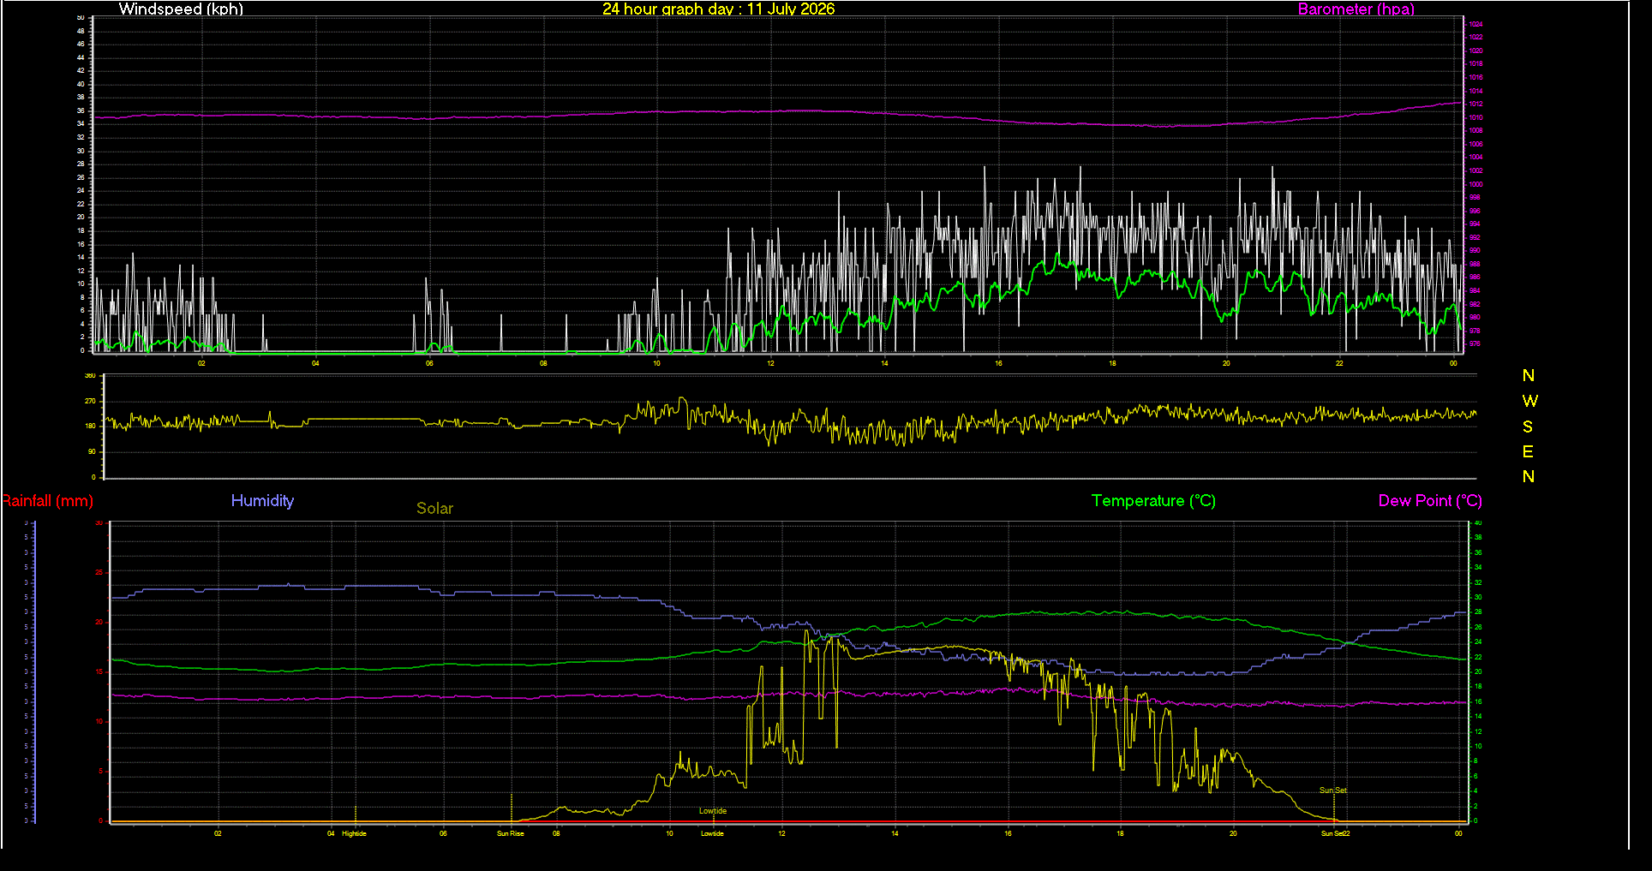Click the 'Sun Rise' marker label on time axis
The width and height of the screenshot is (1652, 871).
point(511,833)
